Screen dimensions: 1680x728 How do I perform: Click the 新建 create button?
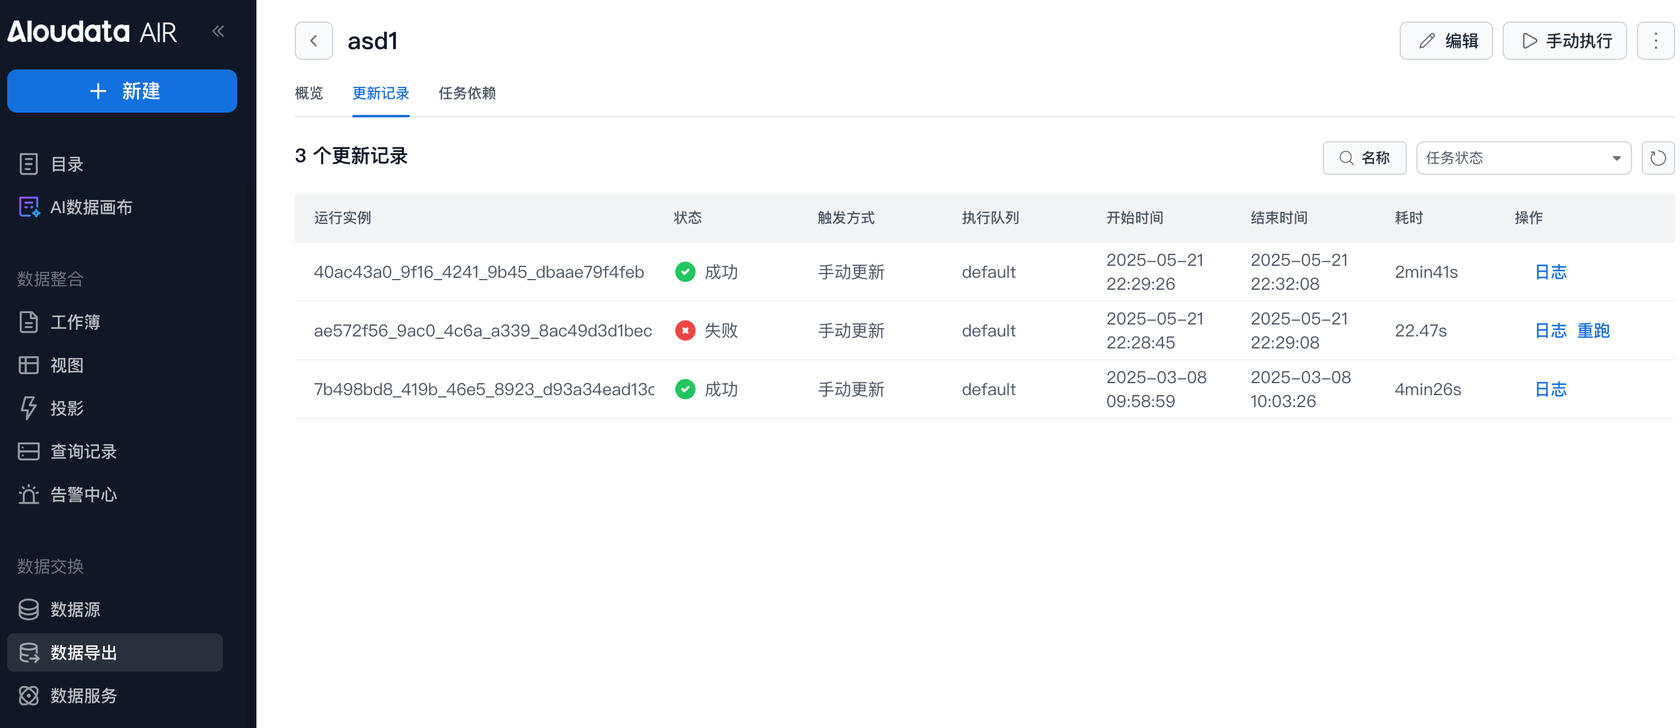[x=122, y=91]
